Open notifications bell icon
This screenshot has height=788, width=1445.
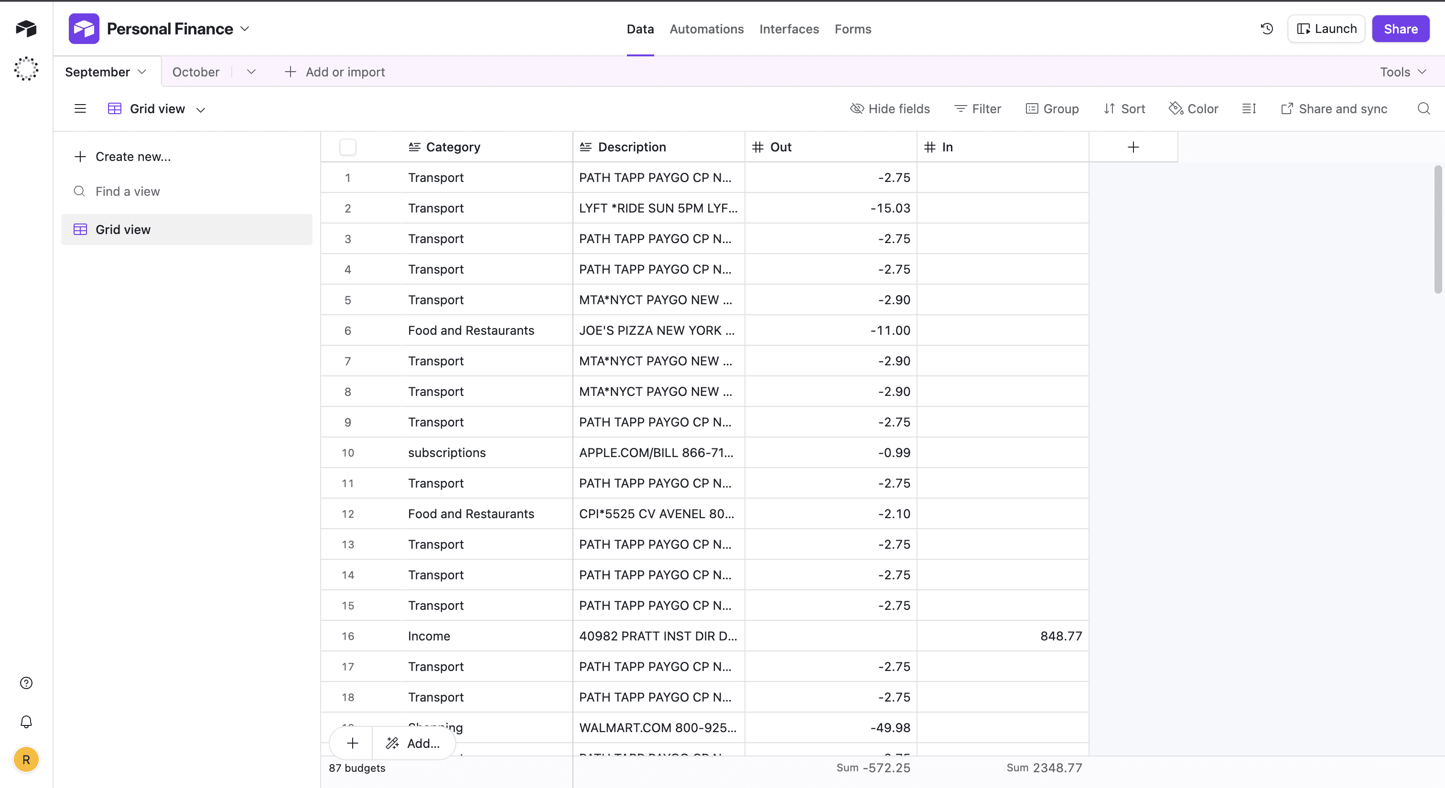click(26, 721)
